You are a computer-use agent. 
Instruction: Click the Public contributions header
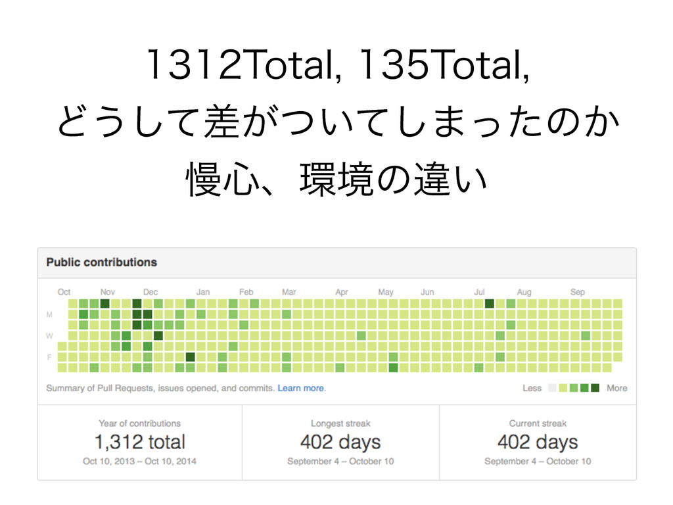pyautogui.click(x=102, y=262)
